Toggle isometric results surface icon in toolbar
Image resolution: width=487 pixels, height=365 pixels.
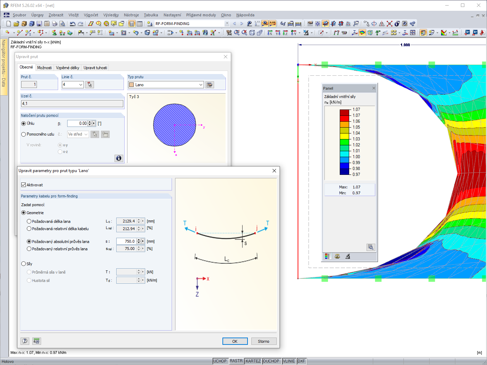[x=362, y=33]
